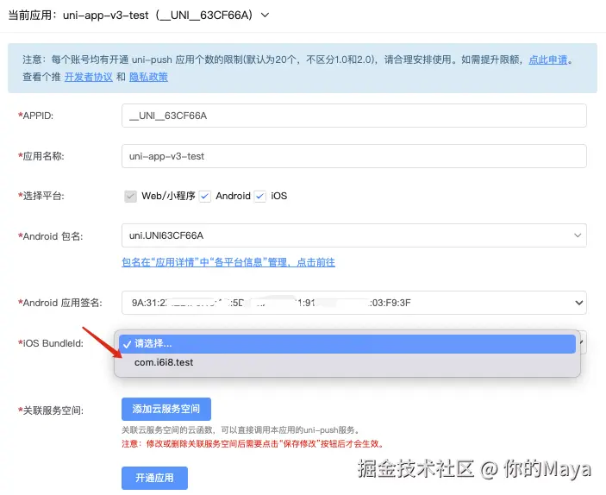The height and width of the screenshot is (495, 606).
Task: Click the Android 应用签名 field label
Action: [x=59, y=303]
